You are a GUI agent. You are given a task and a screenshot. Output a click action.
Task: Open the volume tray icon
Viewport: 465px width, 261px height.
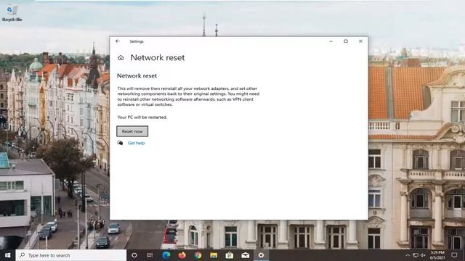click(x=423, y=255)
